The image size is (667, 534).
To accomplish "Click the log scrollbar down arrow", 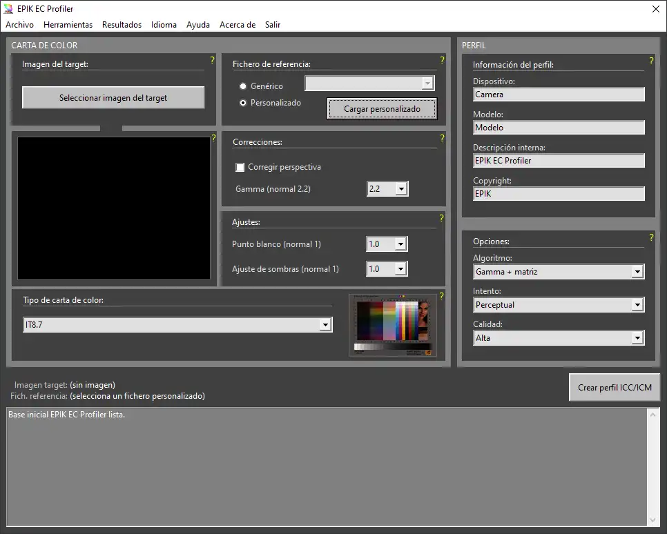I will pyautogui.click(x=653, y=520).
